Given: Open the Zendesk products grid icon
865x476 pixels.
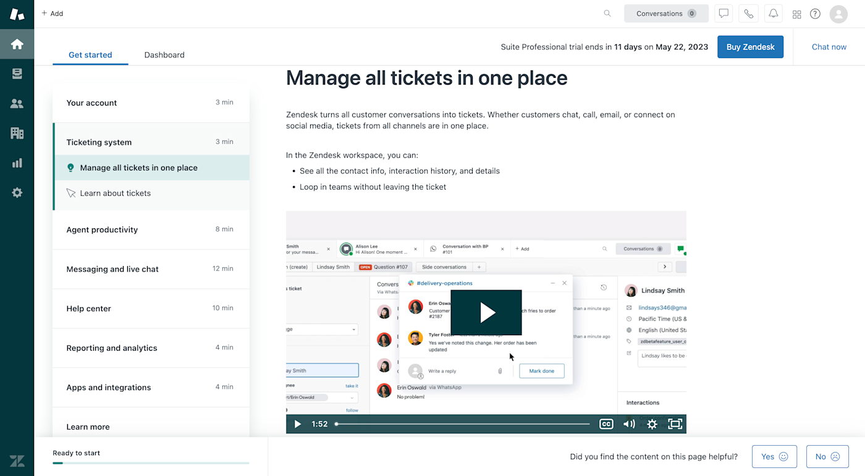Looking at the screenshot, I should point(796,14).
